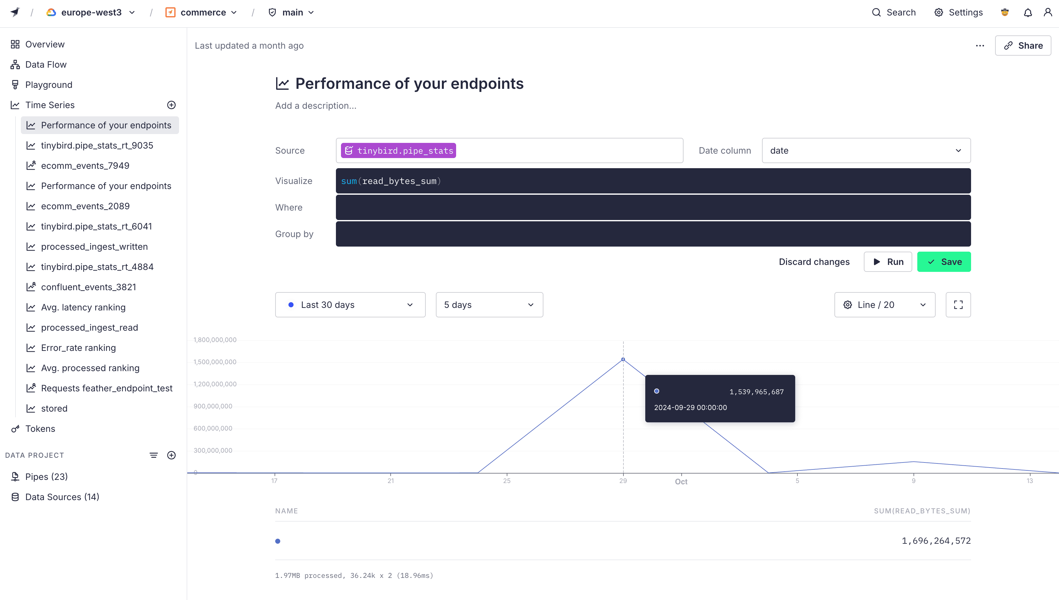Click the Playground navigation icon
The width and height of the screenshot is (1059, 600).
[x=14, y=84]
